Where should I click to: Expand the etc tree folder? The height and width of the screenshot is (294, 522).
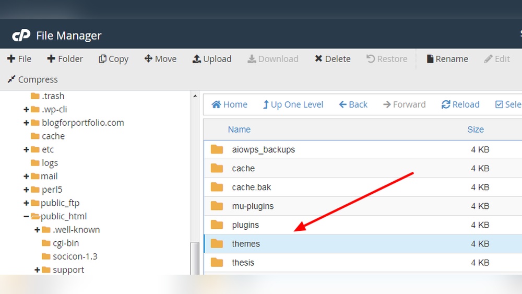26,149
